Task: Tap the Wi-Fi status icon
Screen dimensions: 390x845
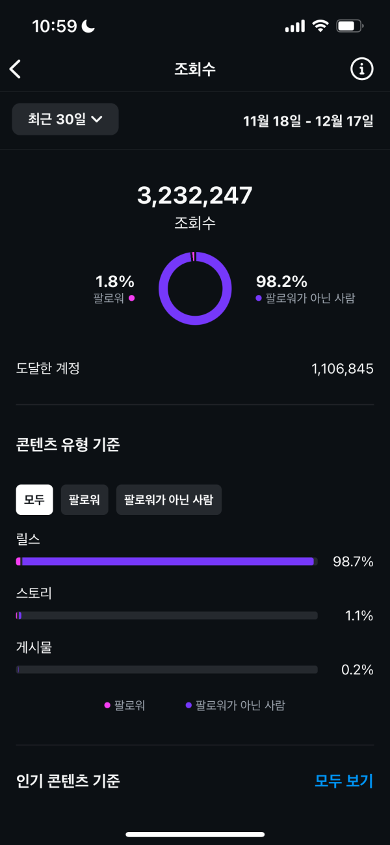Action: click(x=320, y=26)
